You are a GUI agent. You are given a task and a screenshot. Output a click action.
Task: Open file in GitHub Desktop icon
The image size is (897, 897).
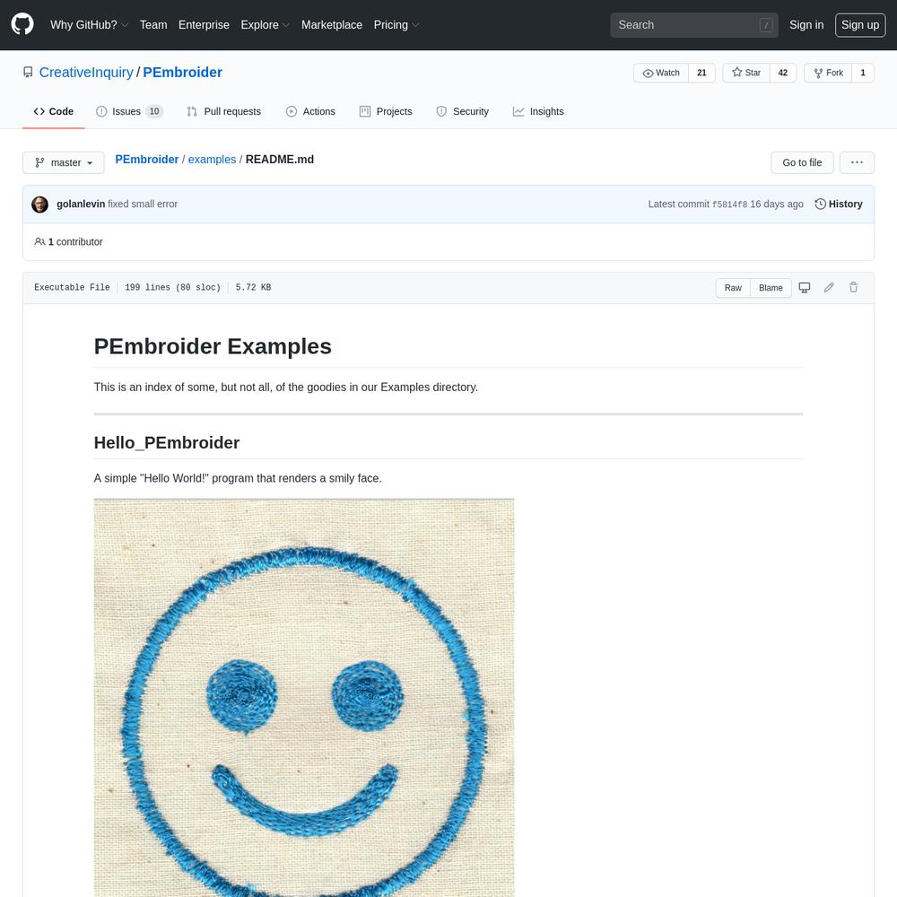click(x=804, y=288)
